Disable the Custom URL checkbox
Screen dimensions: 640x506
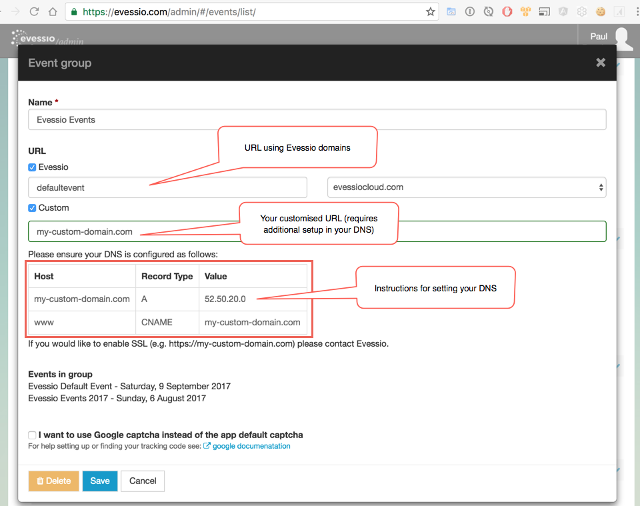pos(31,207)
